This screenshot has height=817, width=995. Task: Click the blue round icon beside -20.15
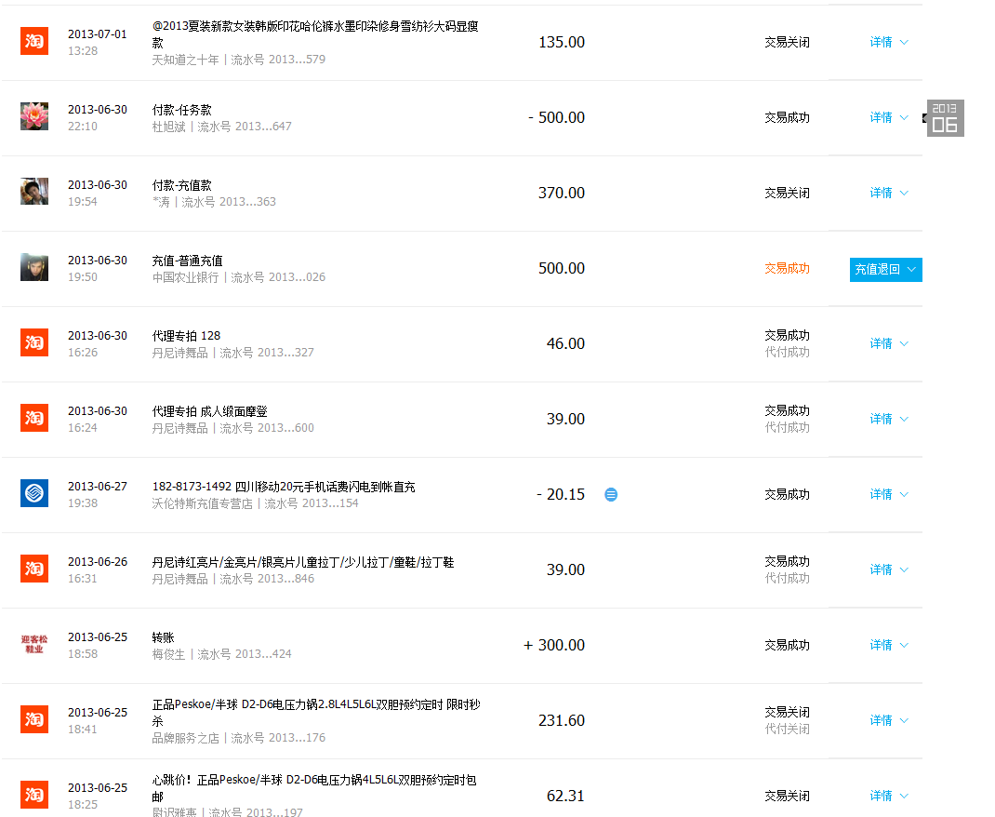[611, 494]
